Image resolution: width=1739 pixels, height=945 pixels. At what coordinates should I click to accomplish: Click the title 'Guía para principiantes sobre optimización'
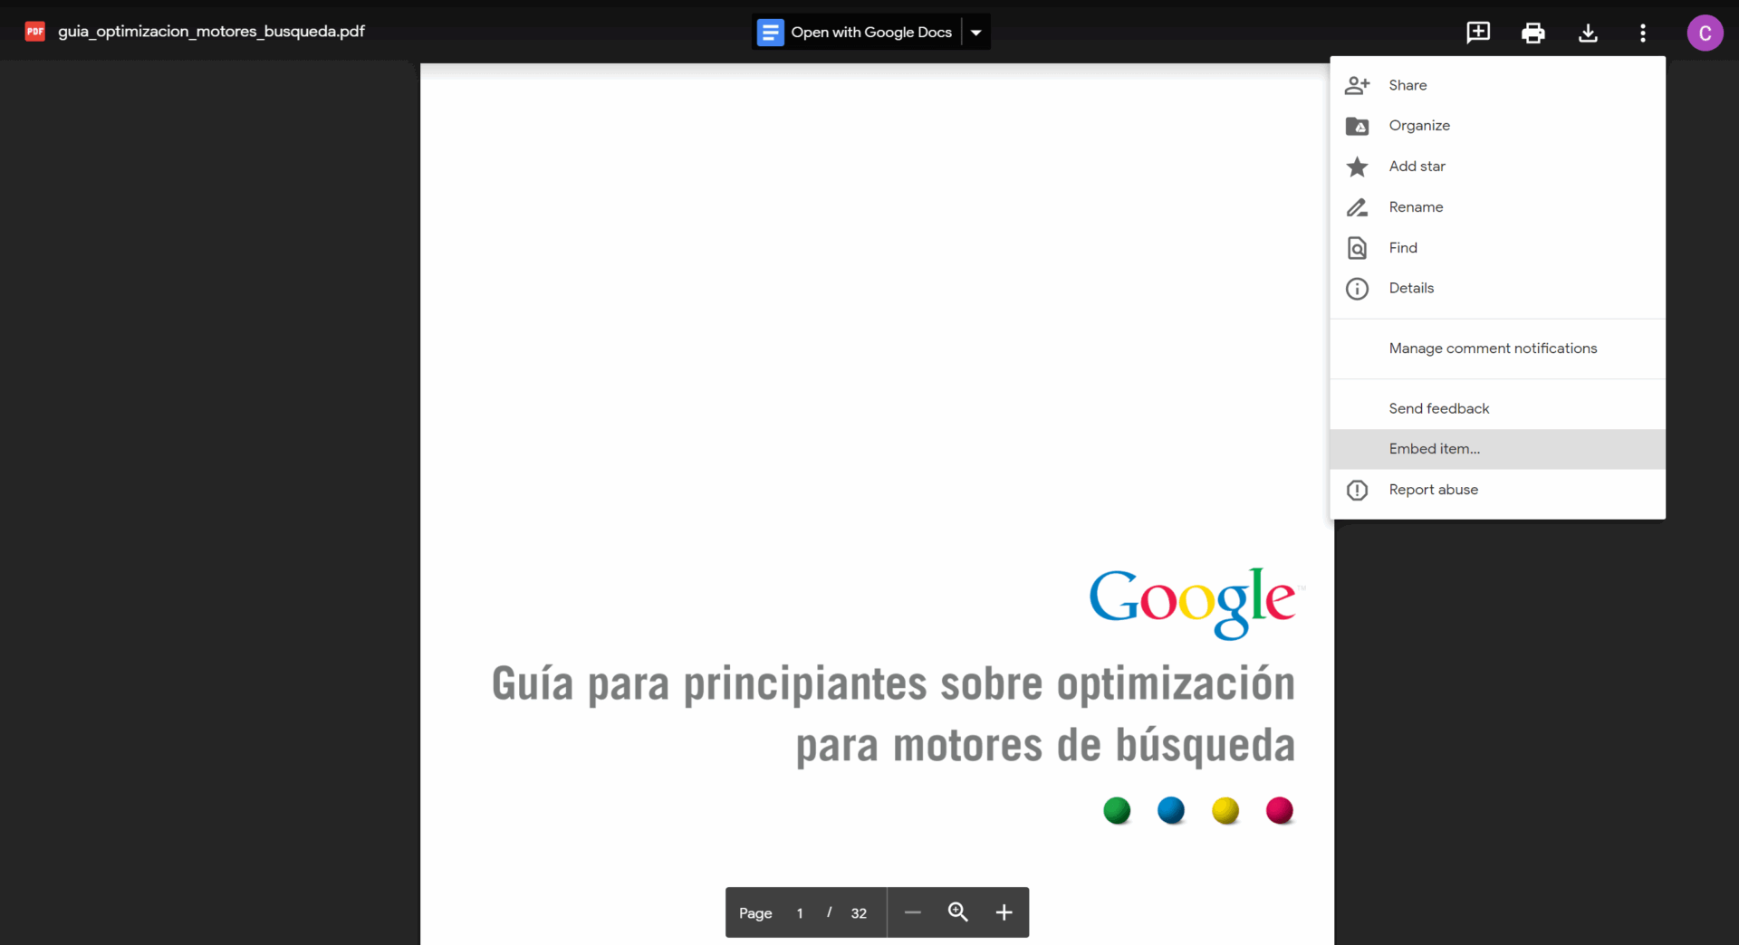click(893, 684)
